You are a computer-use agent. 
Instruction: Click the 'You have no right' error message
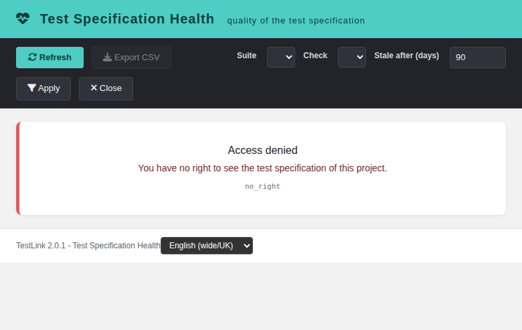click(x=262, y=168)
